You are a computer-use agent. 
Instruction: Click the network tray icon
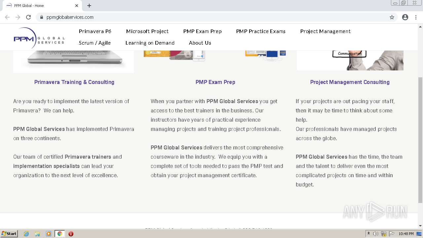[384, 234]
